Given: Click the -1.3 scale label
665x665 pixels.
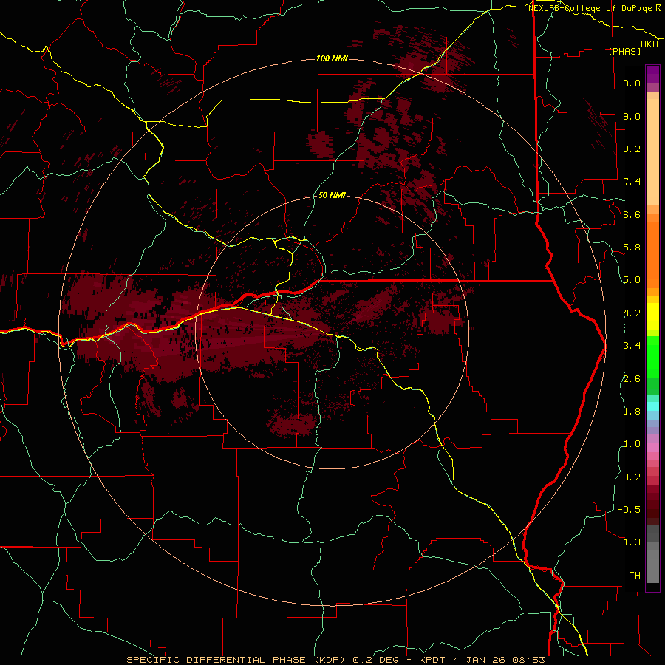Looking at the screenshot, I should click(x=629, y=542).
